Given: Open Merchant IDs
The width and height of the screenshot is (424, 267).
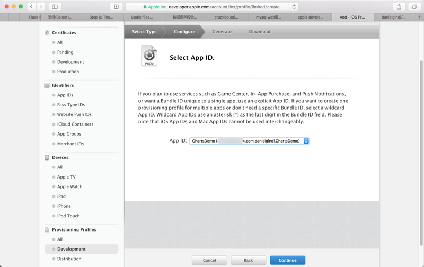Looking at the screenshot, I should coord(70,144).
